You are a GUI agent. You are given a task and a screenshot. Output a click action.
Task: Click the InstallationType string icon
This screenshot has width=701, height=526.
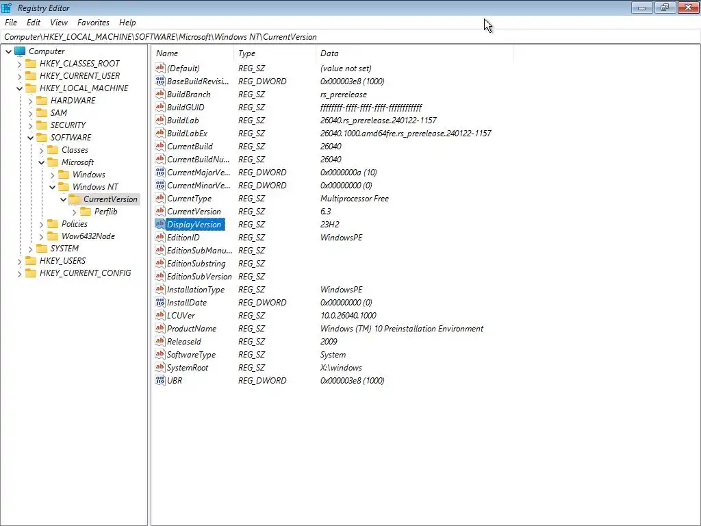pyautogui.click(x=160, y=289)
